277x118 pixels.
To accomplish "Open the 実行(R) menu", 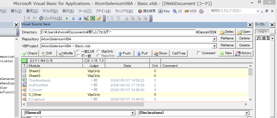I will (68, 11).
